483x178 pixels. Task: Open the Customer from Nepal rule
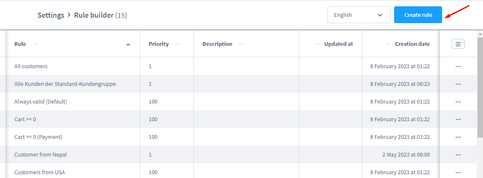(40, 155)
